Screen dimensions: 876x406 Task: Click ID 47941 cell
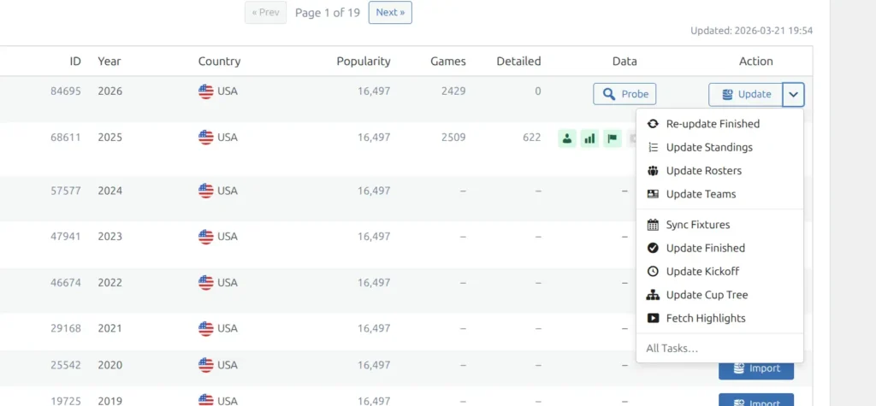(x=65, y=237)
